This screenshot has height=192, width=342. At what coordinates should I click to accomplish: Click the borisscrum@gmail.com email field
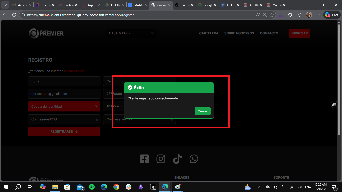point(64,94)
